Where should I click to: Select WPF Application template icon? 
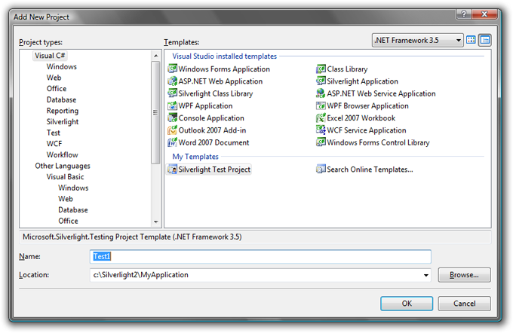[172, 105]
